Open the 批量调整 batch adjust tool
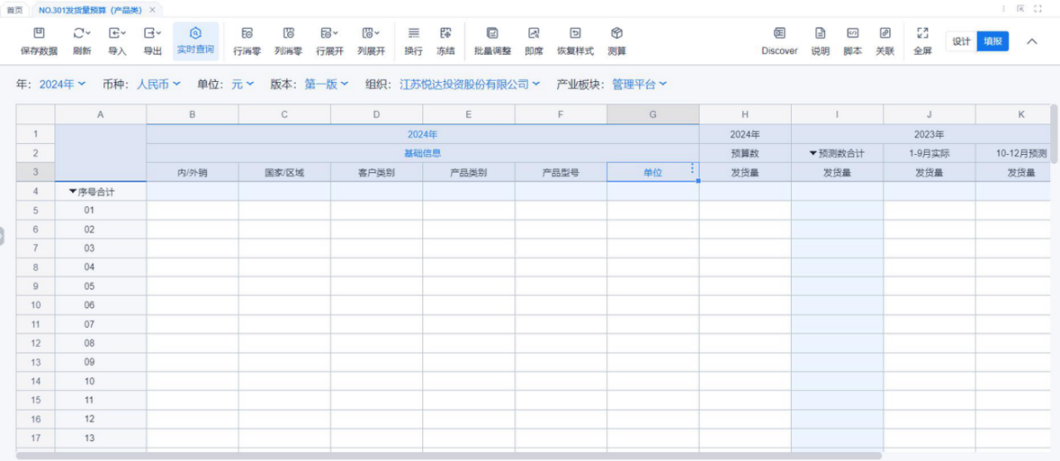 click(492, 34)
